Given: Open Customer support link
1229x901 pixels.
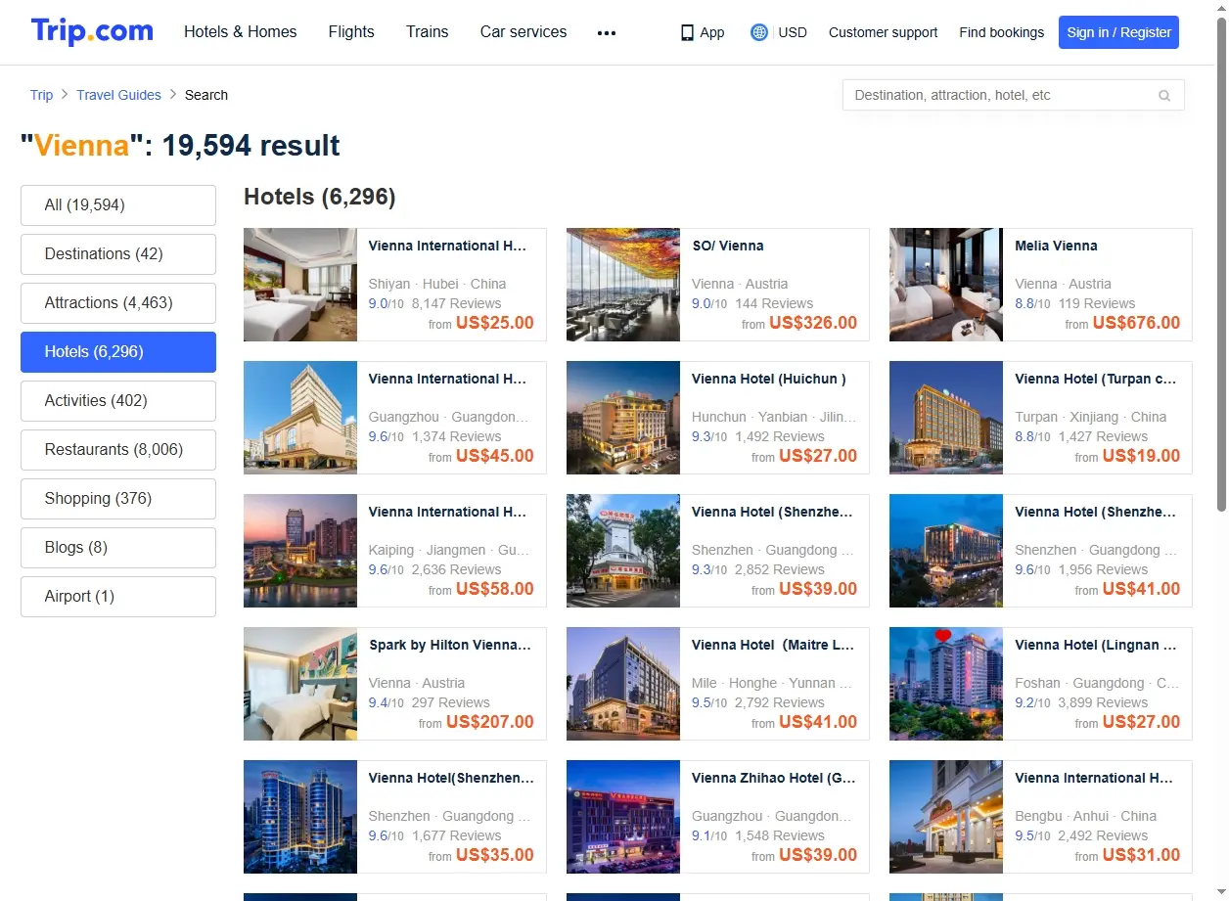Looking at the screenshot, I should [x=883, y=32].
